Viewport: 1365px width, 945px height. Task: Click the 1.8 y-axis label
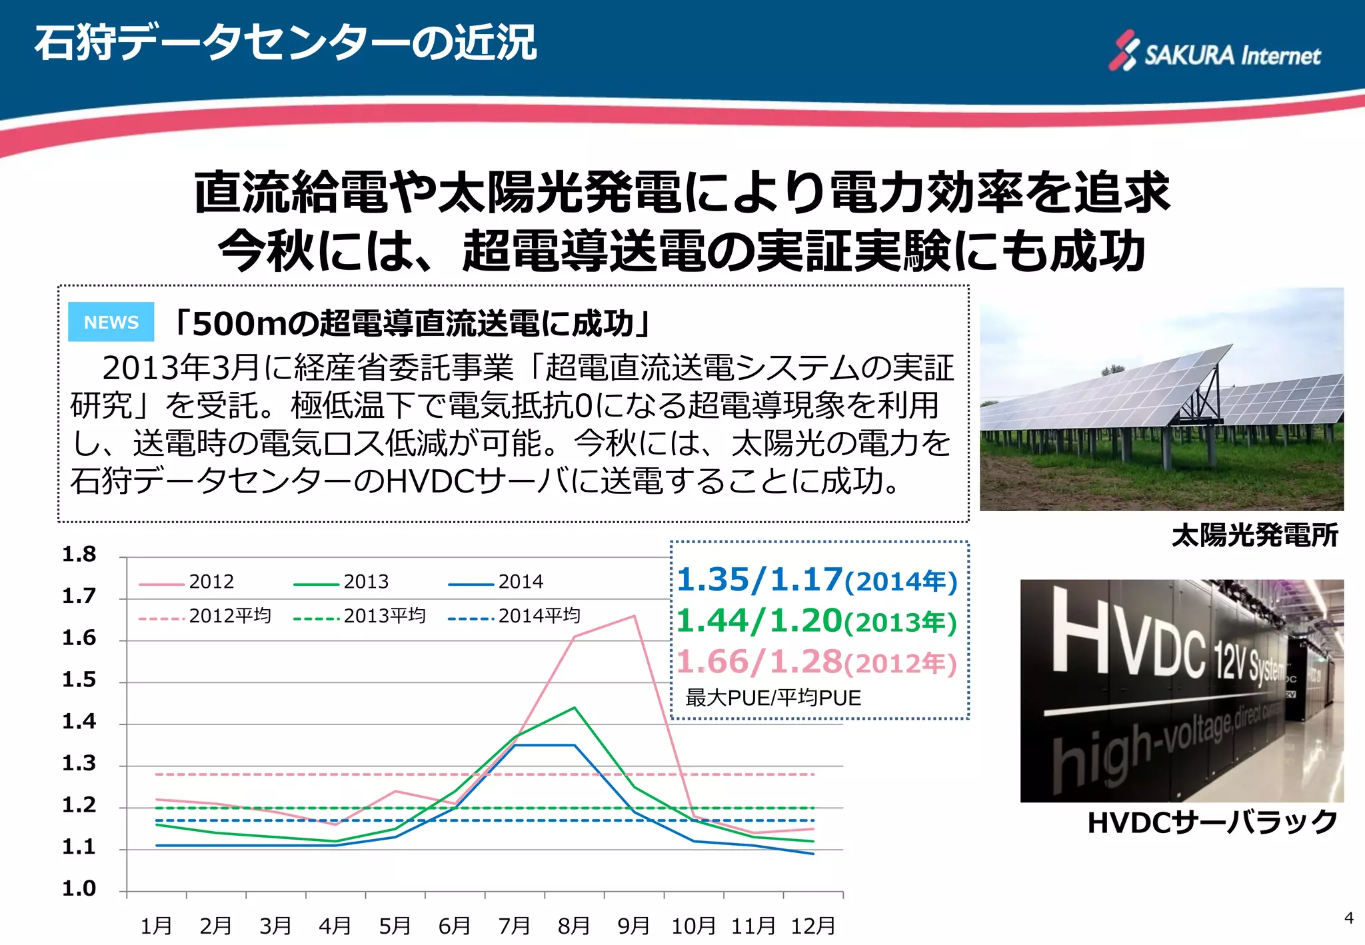tap(79, 554)
